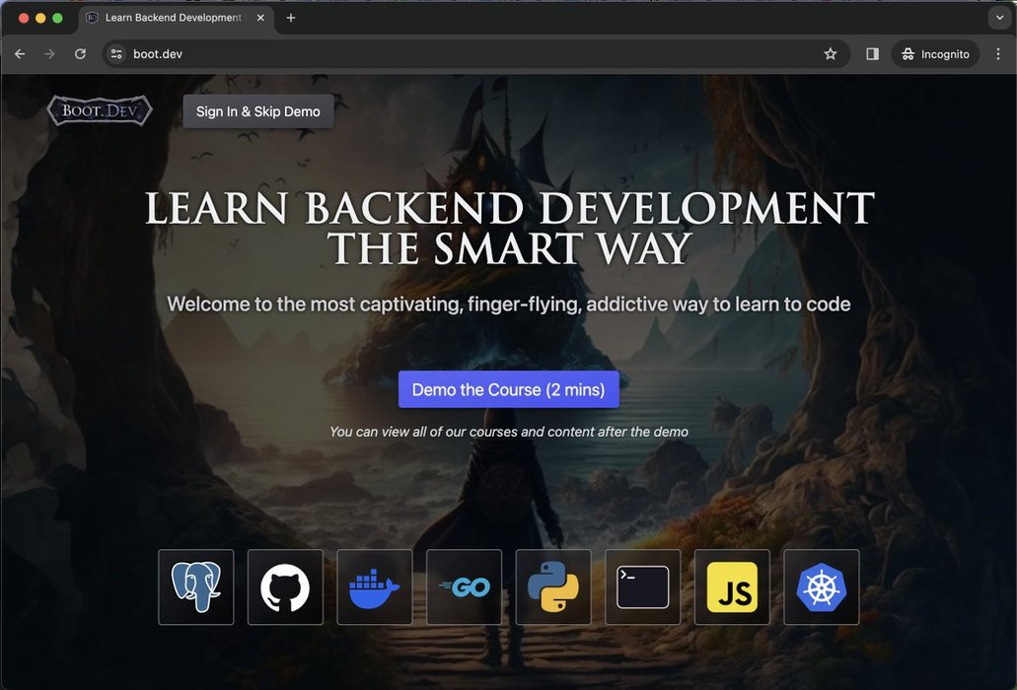Click the PostgreSQL elephant icon
Viewport: 1017px width, 690px height.
click(x=196, y=586)
